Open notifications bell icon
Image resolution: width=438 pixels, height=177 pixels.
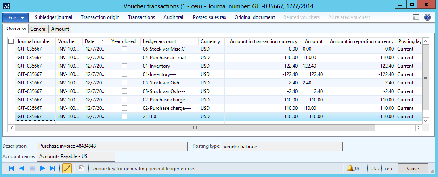(350, 169)
